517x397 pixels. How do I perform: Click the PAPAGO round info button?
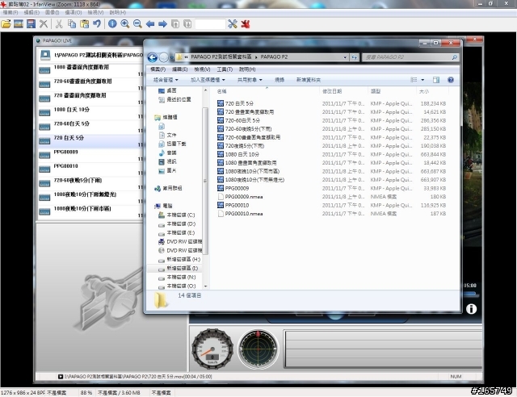pyautogui.click(x=471, y=309)
